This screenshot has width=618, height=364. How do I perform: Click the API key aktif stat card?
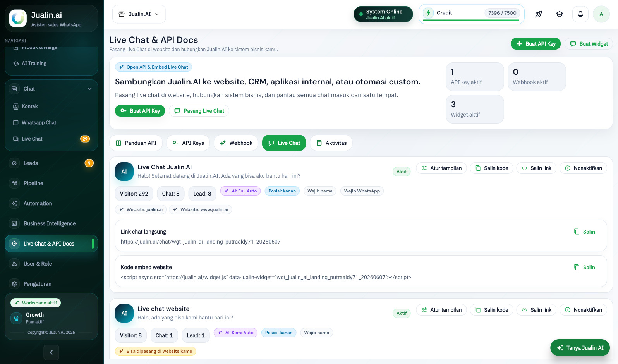(x=475, y=77)
